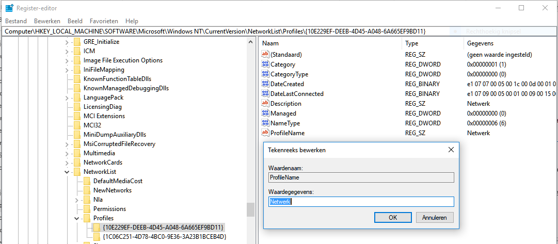
Task: Click the Description string value icon
Action: 266,104
